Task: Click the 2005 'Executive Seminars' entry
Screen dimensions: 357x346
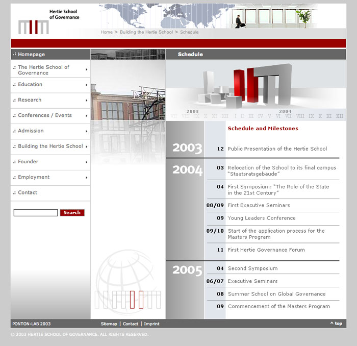Action: [253, 281]
